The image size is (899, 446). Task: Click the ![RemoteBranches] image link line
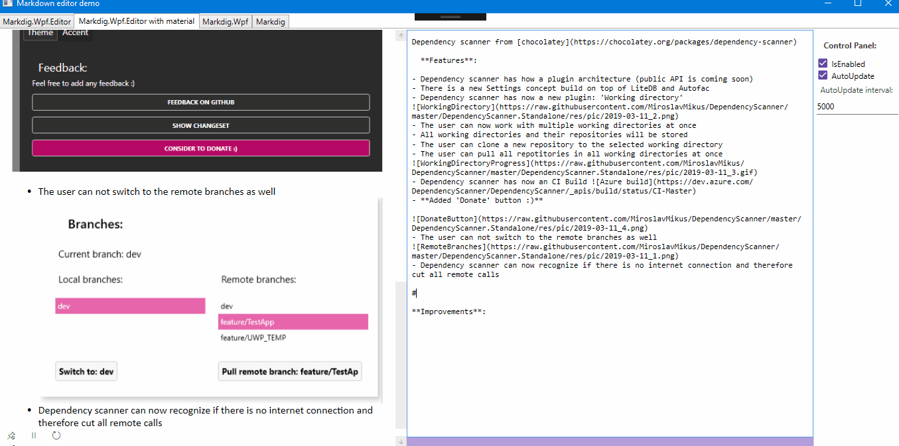[x=595, y=251]
